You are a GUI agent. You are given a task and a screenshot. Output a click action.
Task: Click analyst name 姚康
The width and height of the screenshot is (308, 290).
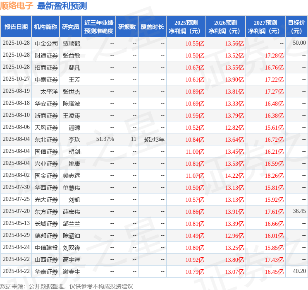74,164
